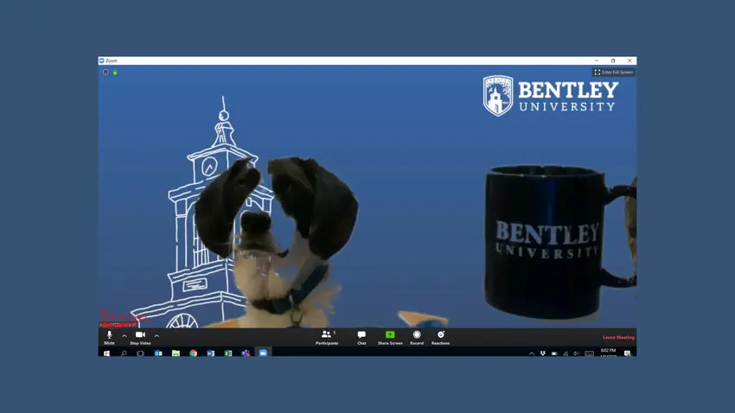
Task: Open the touch keyboard tray icon
Action: coord(589,353)
